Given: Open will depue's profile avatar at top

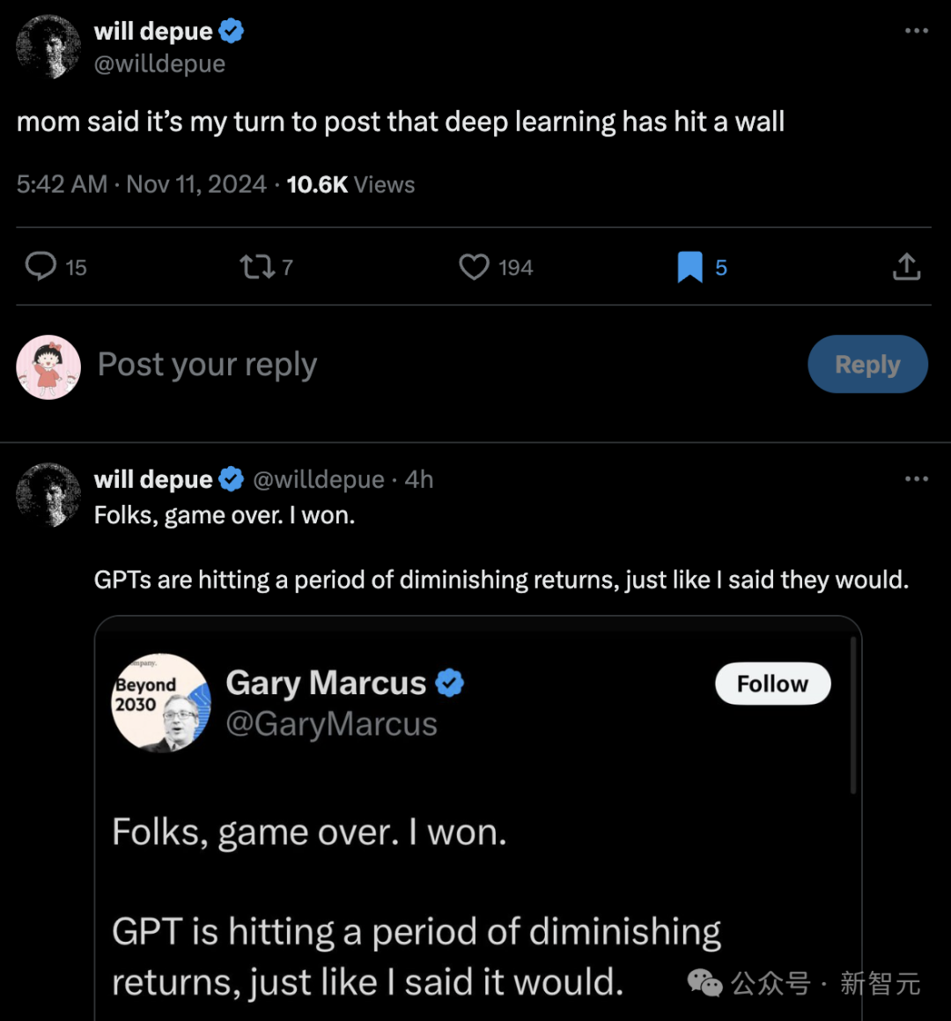Looking at the screenshot, I should [48, 47].
